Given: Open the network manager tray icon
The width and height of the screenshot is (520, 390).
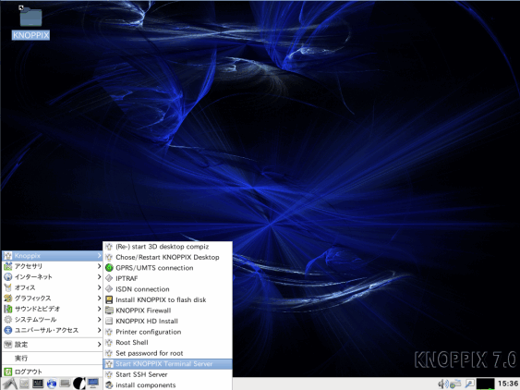Looking at the screenshot, I should [x=455, y=384].
